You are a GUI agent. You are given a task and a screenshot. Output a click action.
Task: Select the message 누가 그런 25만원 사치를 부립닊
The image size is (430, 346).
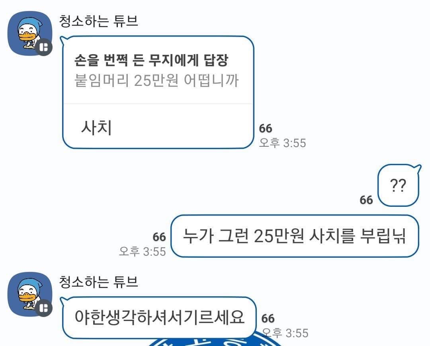click(295, 236)
